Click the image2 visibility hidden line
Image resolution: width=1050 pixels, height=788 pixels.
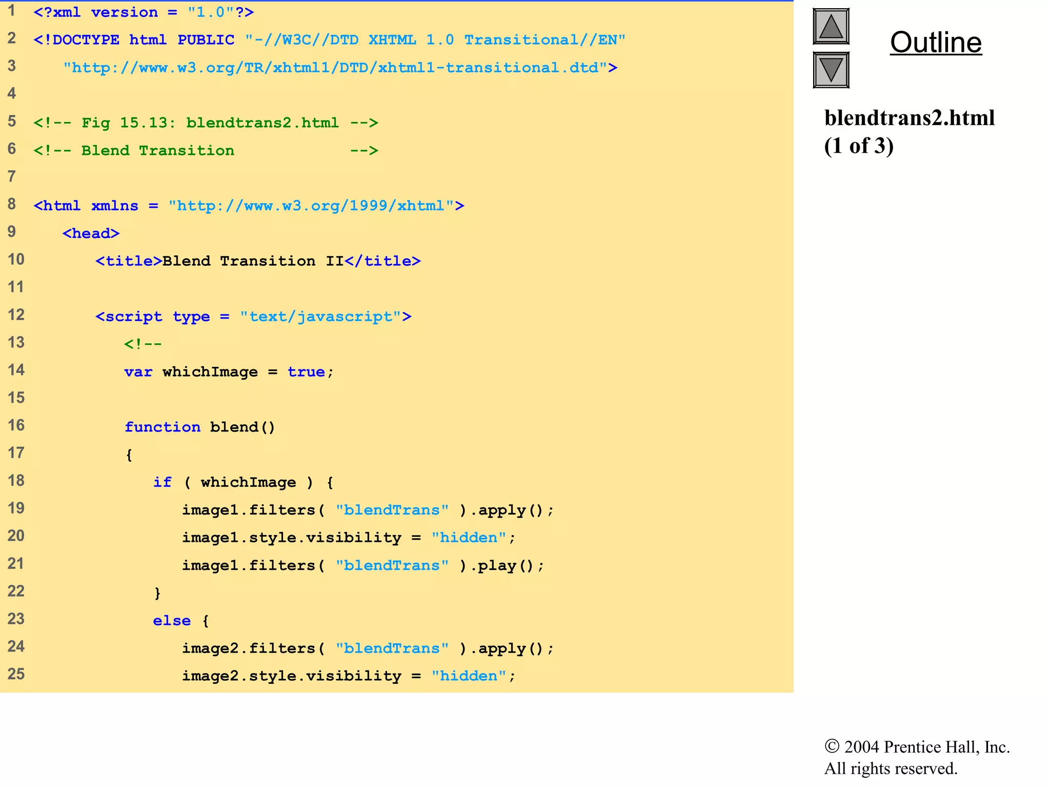[348, 676]
